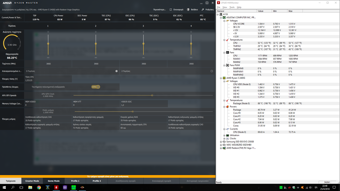Click the Sensor column header
The width and height of the screenshot is (340, 191).
(236, 11)
